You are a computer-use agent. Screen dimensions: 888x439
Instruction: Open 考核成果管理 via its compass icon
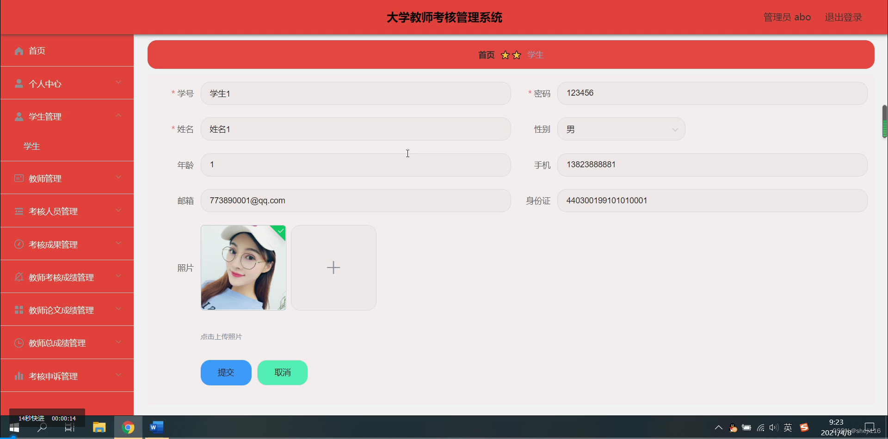pos(18,244)
